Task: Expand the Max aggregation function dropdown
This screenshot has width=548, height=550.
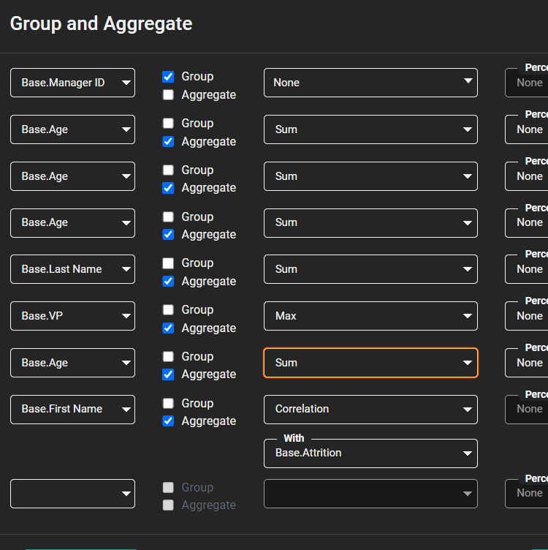Action: [x=370, y=316]
